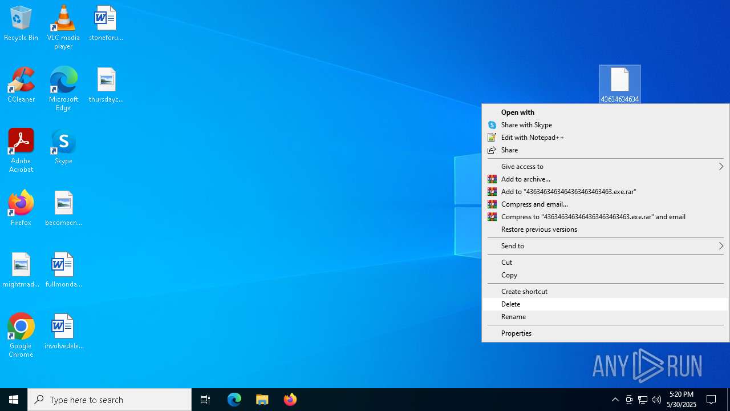Select the Skype desktop shortcut
This screenshot has height=411, width=730.
(63, 147)
